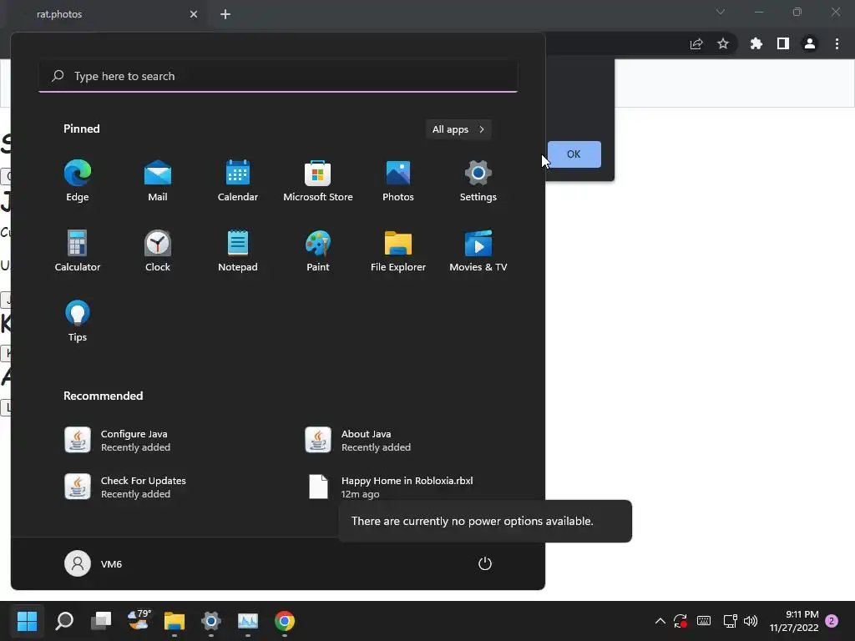The width and height of the screenshot is (855, 641).
Task: Open the Calendar app
Action: [x=238, y=181]
